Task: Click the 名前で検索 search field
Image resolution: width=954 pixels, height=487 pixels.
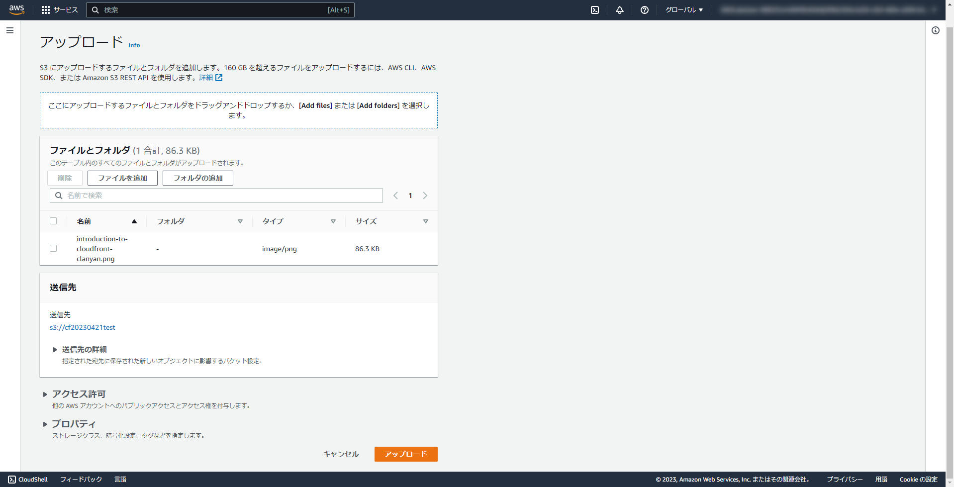Action: click(x=216, y=195)
